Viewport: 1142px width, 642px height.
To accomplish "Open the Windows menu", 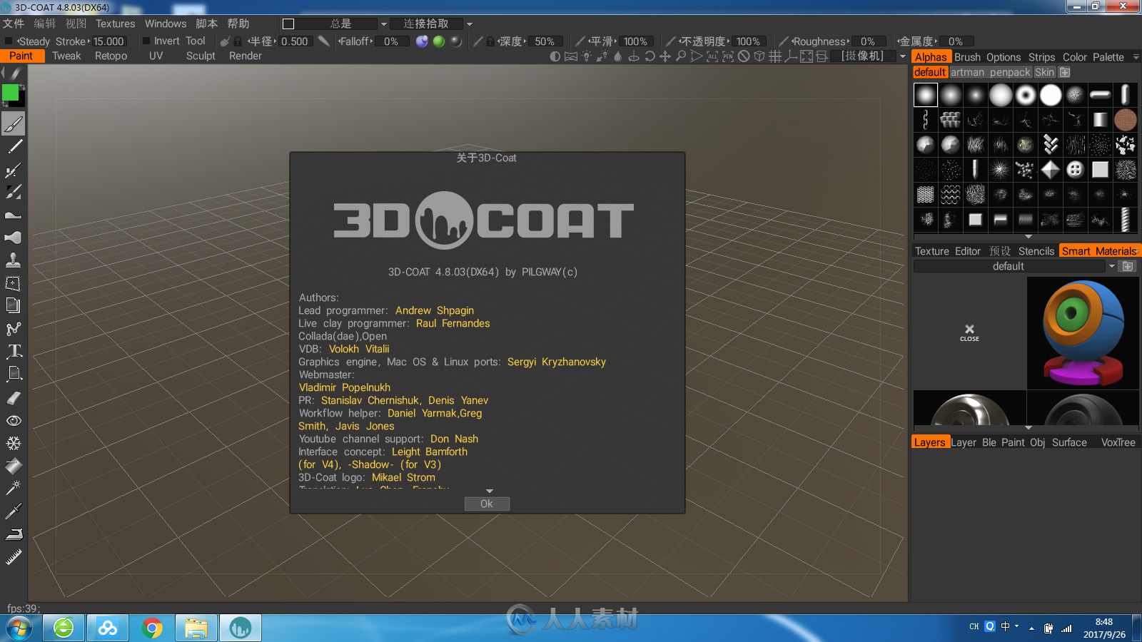I will (166, 24).
